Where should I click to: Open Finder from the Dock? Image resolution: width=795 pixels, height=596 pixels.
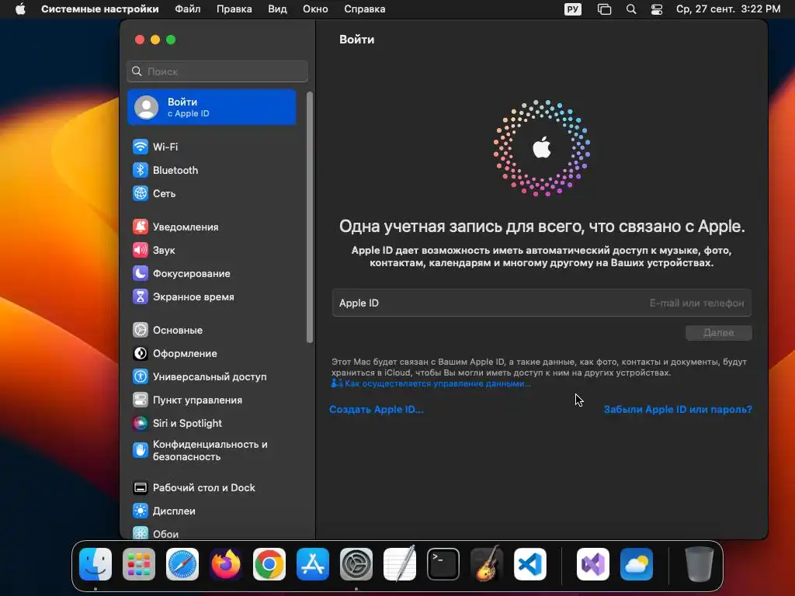click(95, 564)
